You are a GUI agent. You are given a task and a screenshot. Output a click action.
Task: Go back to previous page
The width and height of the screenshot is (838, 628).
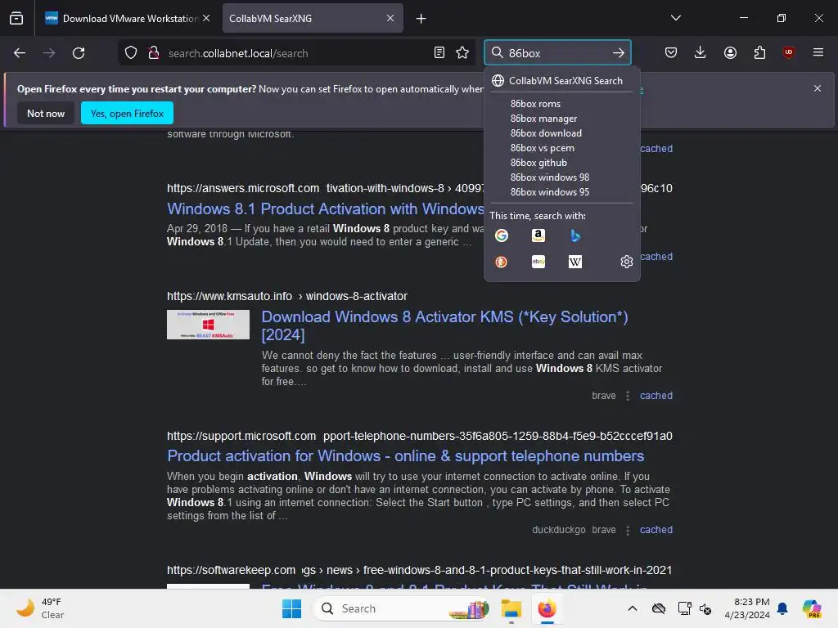pos(20,53)
